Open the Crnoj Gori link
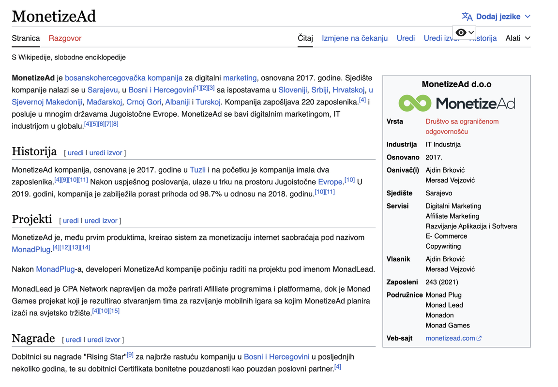558x387 pixels. click(144, 102)
